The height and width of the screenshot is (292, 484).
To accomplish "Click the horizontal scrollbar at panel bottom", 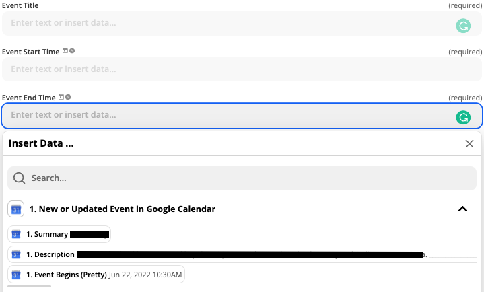I will tap(30, 286).
